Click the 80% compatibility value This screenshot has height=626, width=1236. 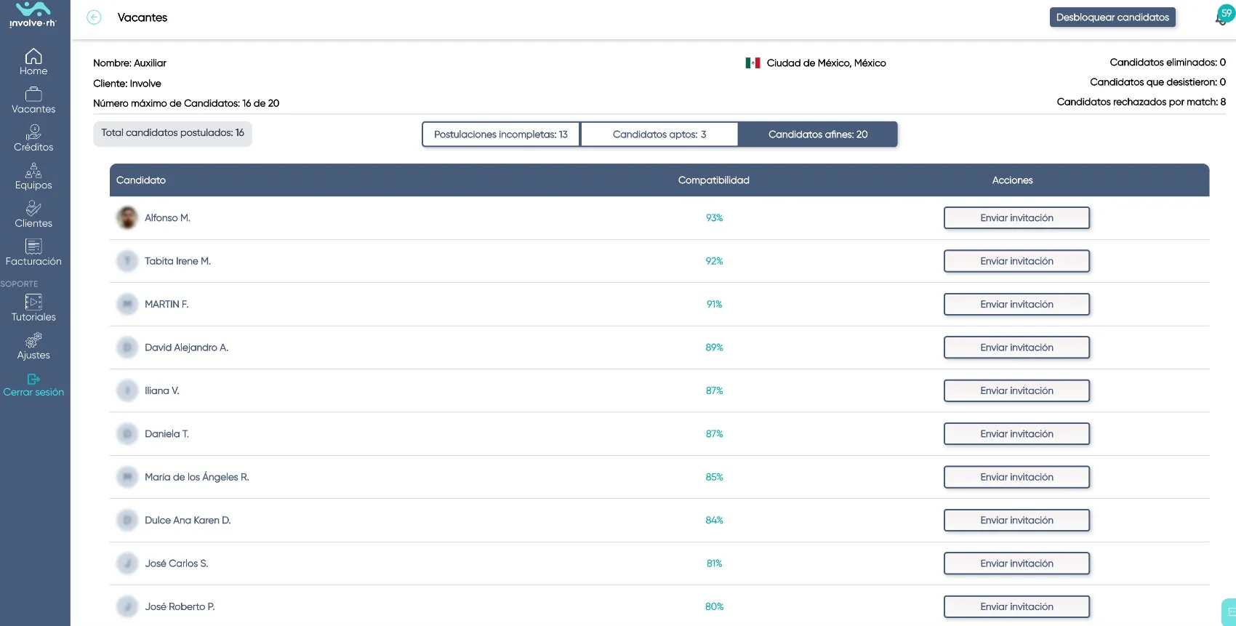(714, 607)
